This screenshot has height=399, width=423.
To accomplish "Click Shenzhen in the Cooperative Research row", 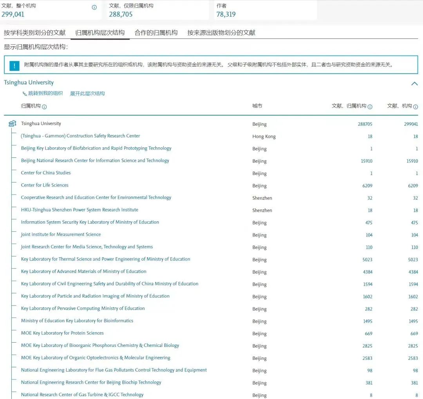I will click(262, 198).
